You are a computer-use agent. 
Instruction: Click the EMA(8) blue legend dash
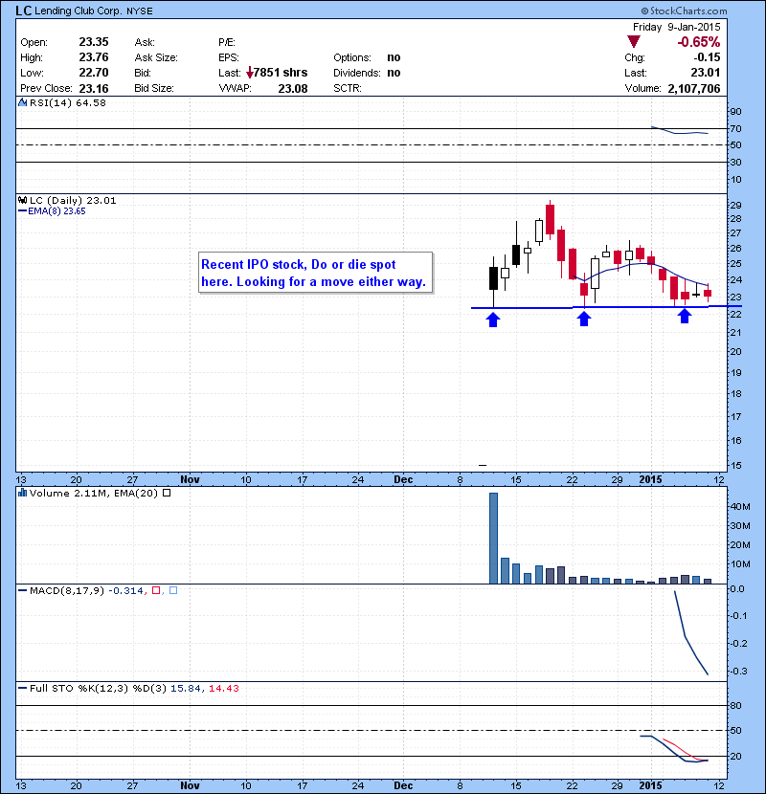click(x=22, y=211)
